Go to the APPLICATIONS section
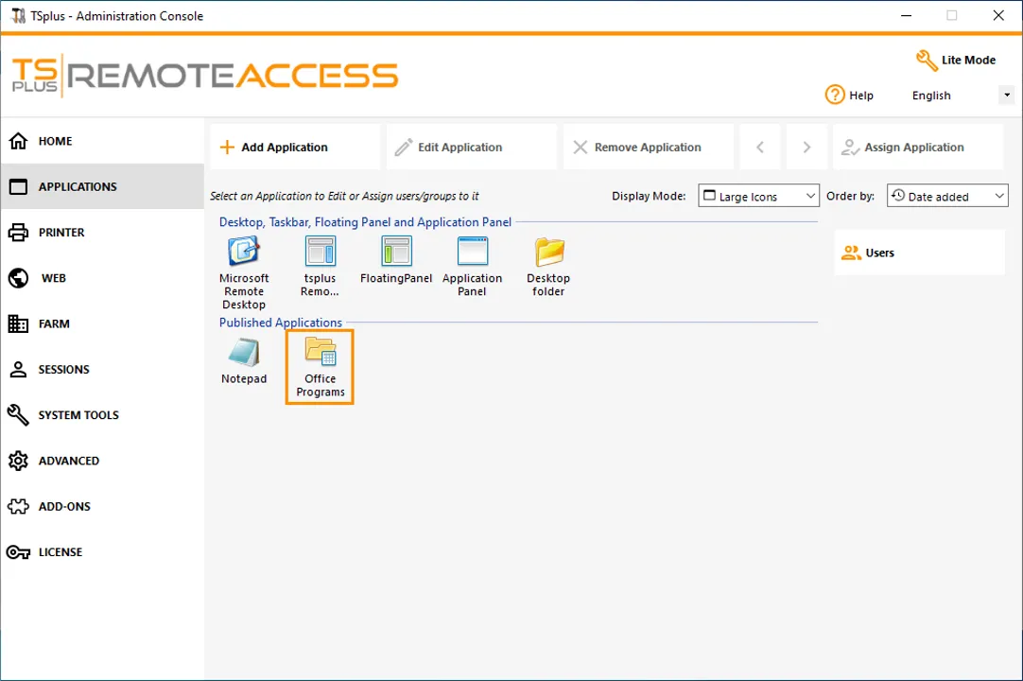This screenshot has width=1023, height=681. 78,186
